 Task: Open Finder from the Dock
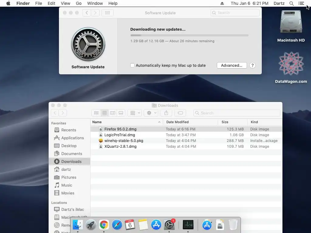[78, 225]
